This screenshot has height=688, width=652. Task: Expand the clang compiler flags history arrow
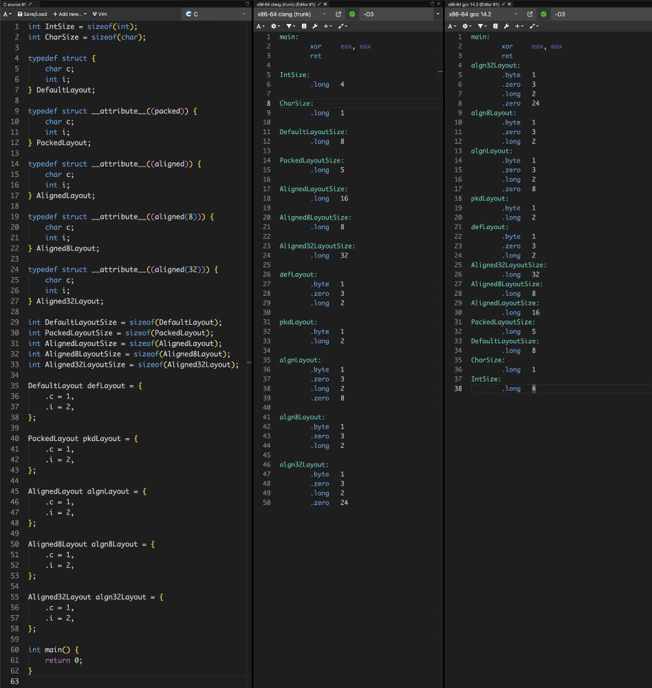click(437, 14)
